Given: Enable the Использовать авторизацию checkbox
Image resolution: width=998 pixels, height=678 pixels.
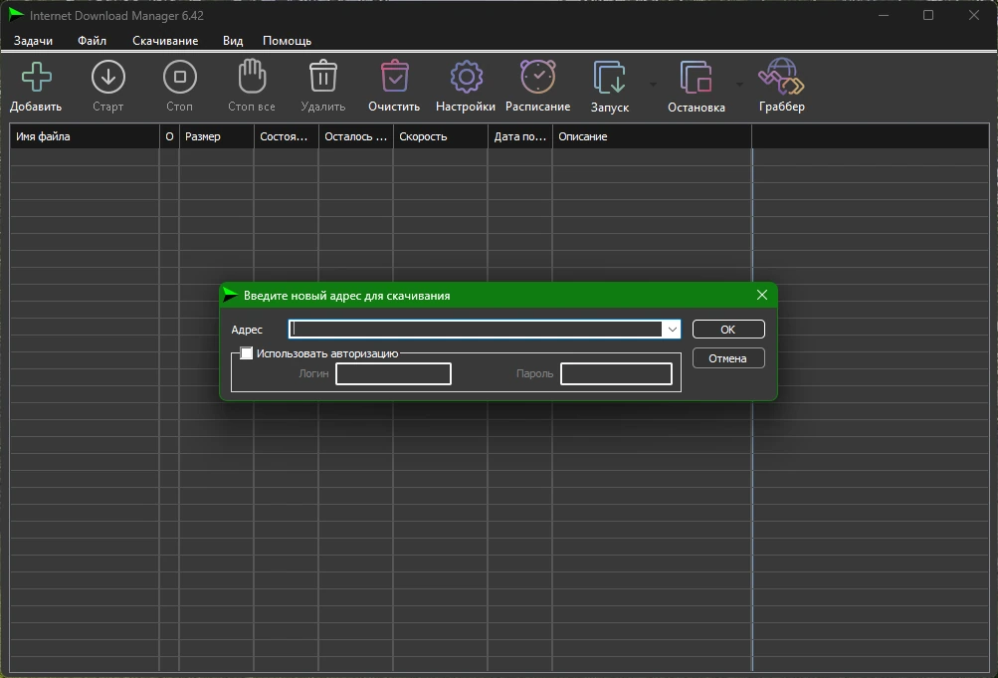Looking at the screenshot, I should point(247,353).
